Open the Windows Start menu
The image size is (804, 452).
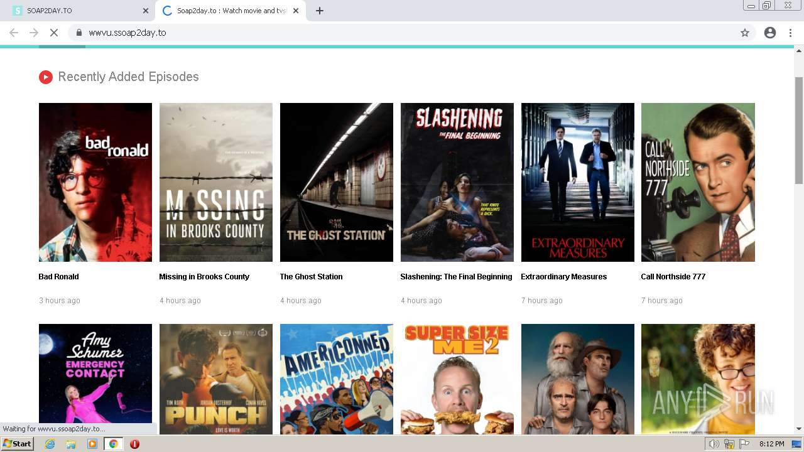click(x=18, y=444)
